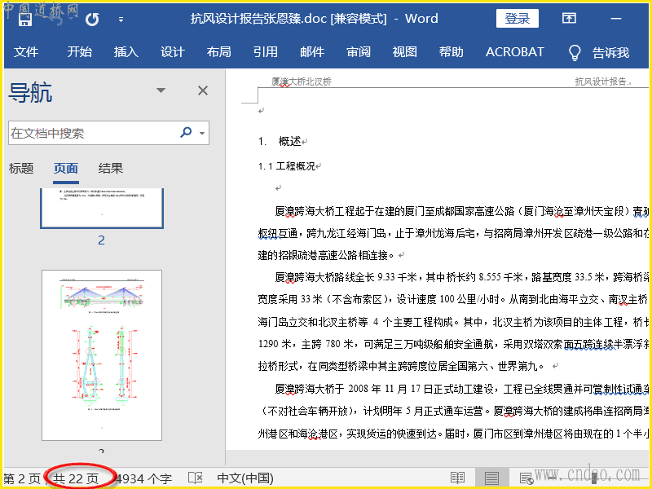Screen dimensions: 652x489
Task: Open the Customize Quick Access Toolbar dropdown
Action: [x=121, y=19]
